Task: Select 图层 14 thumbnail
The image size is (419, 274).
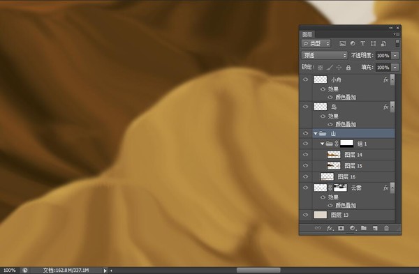Action: 334,155
